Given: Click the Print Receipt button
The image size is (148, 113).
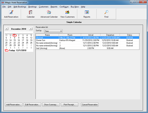Looking at the screenshot, I should (x=70, y=104).
